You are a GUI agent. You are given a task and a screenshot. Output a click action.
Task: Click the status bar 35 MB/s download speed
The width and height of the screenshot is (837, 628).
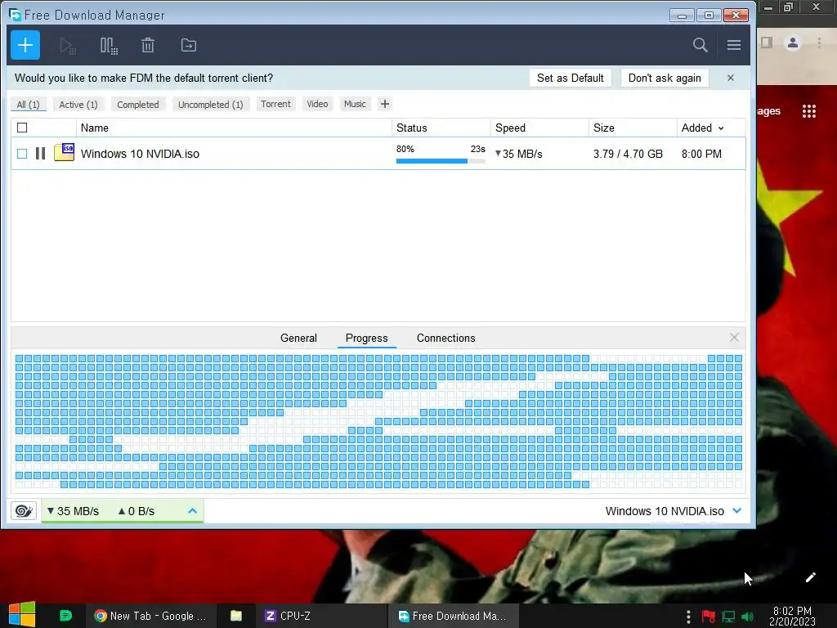[x=73, y=511]
